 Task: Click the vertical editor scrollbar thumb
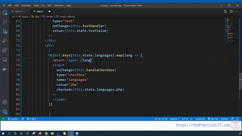pos(240,81)
